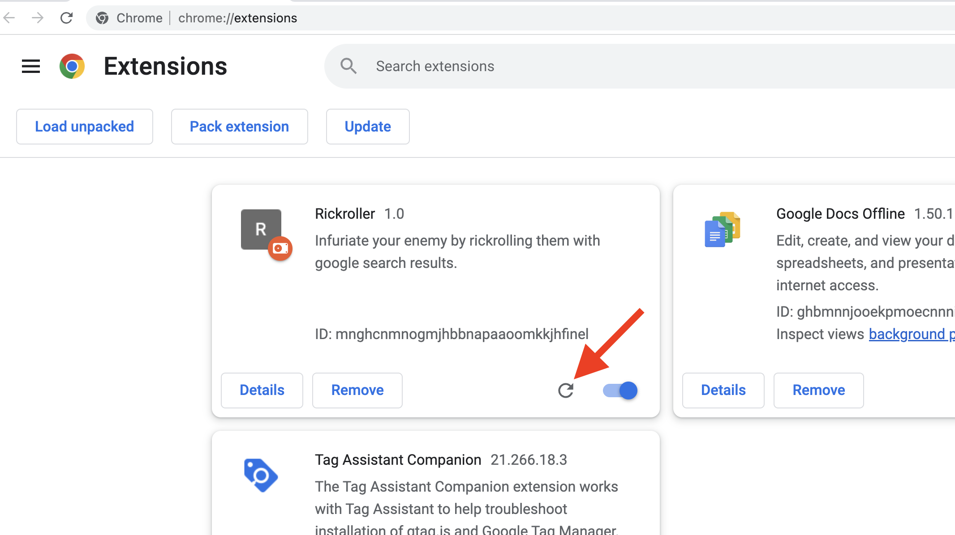Click the search extensions magnifier icon
Screen dimensions: 955x535
(348, 65)
